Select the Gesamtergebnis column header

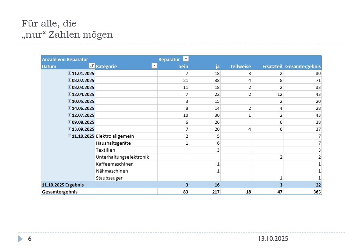pos(303,66)
